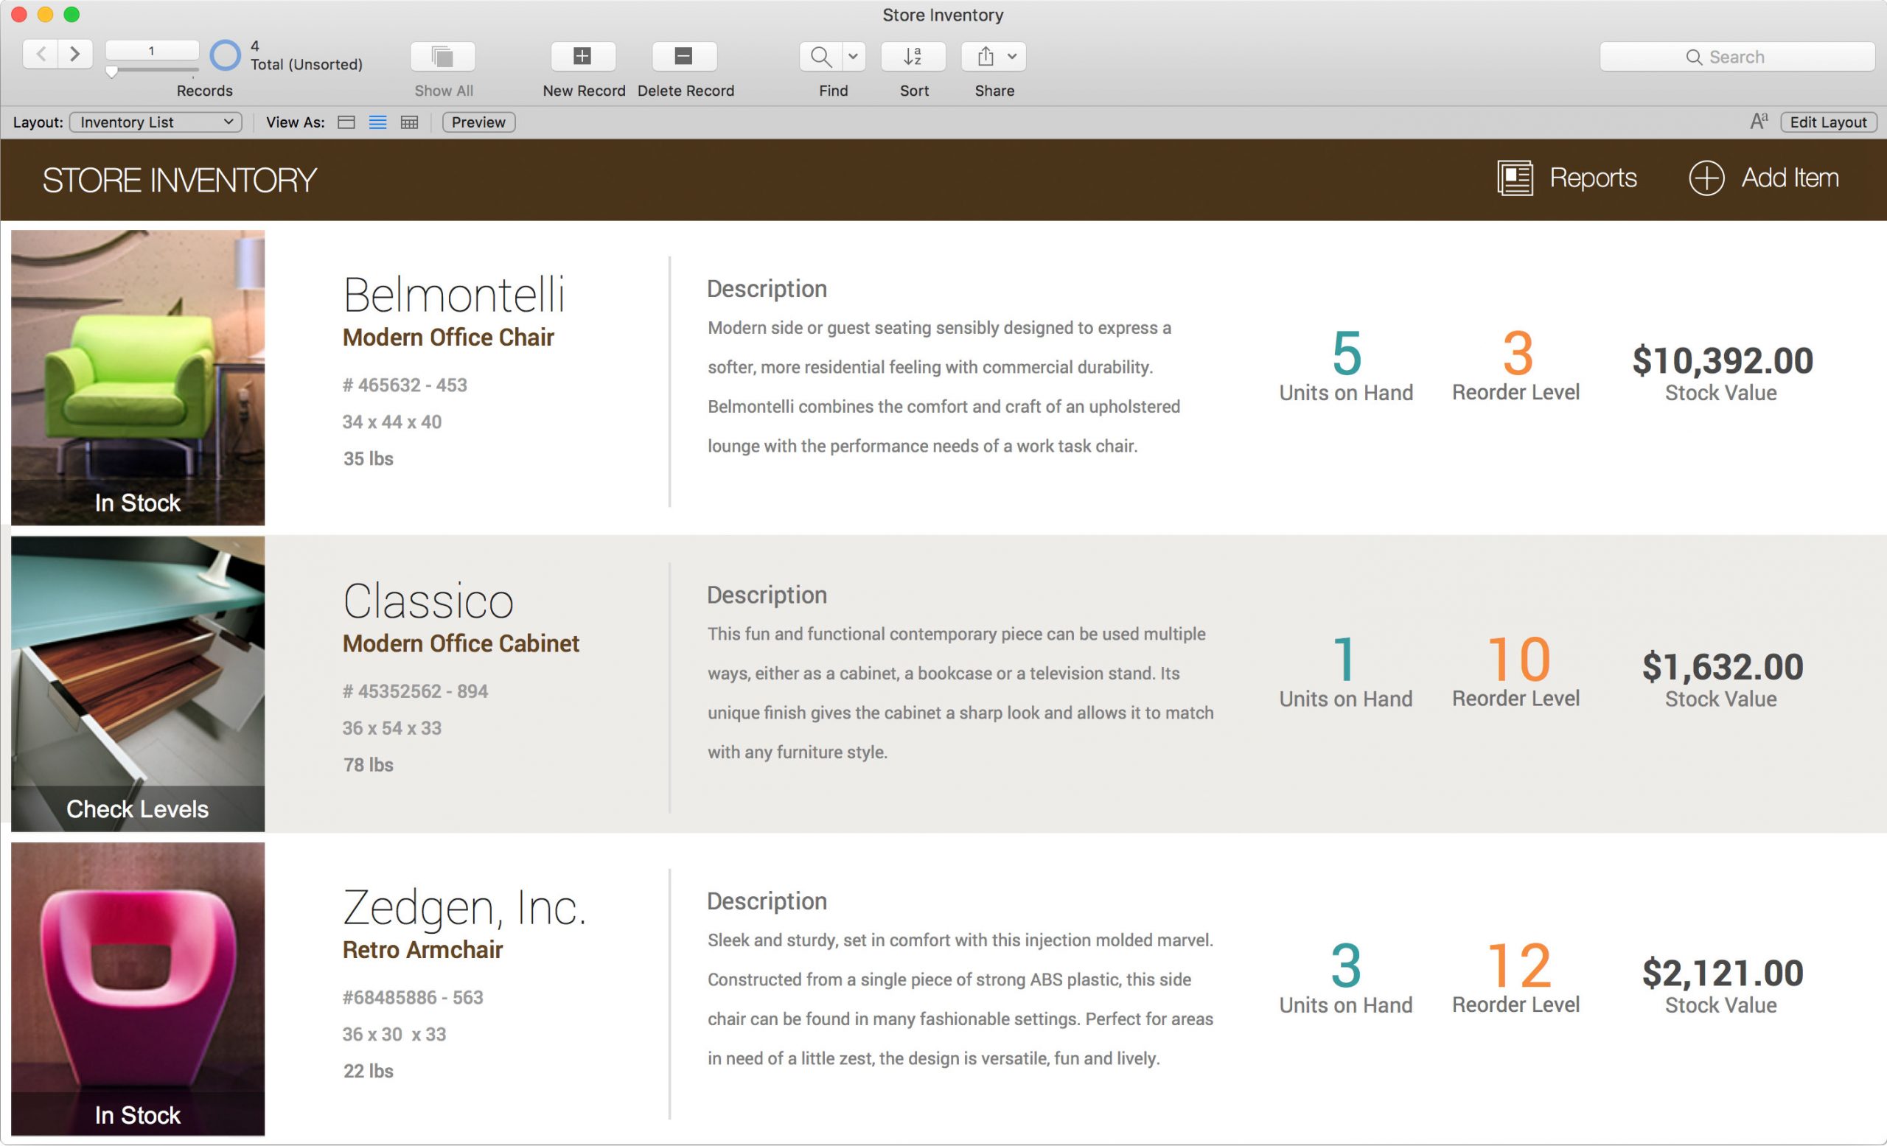Click Belmontelli reorder level value 3

(x=1517, y=353)
